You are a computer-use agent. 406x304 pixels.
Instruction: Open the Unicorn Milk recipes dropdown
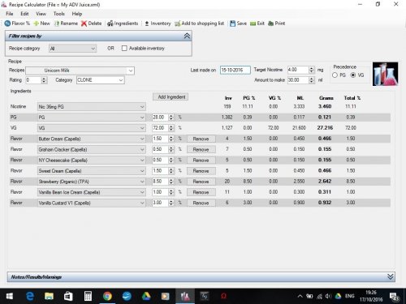coord(80,71)
